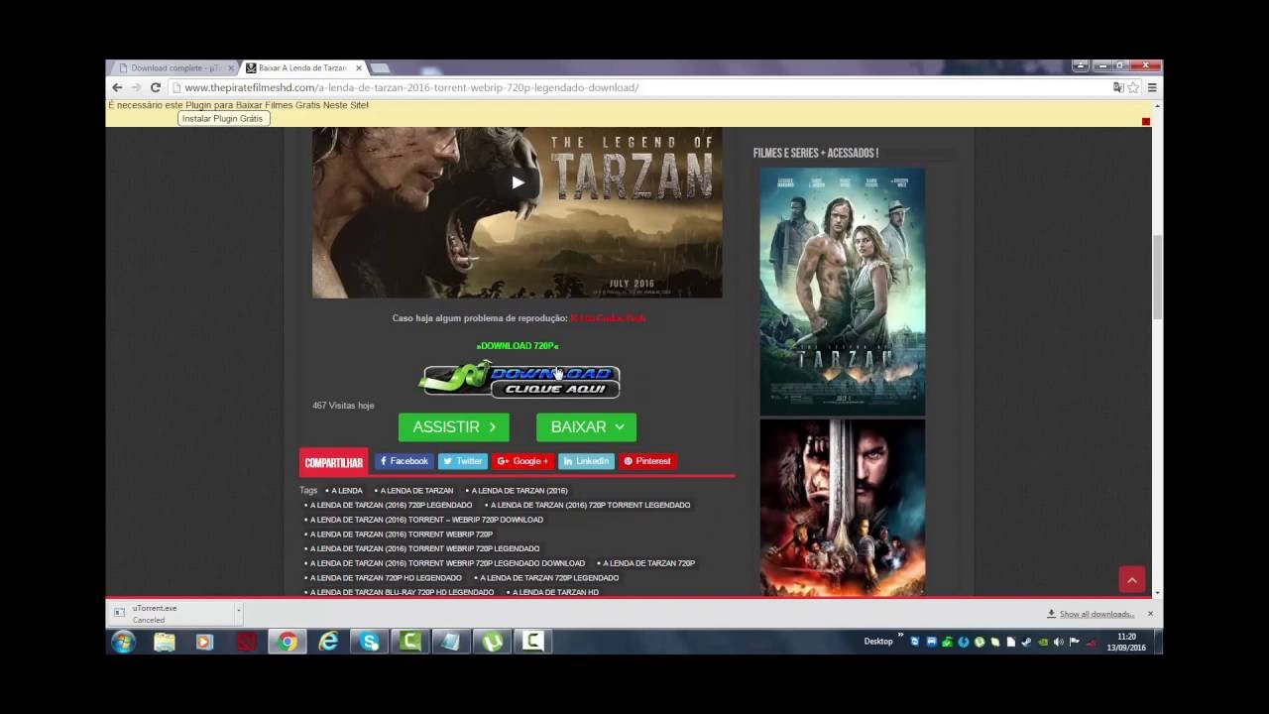Close the Baixar A Lenda de Tarzan tab
Image resolution: width=1269 pixels, height=714 pixels.
point(359,68)
